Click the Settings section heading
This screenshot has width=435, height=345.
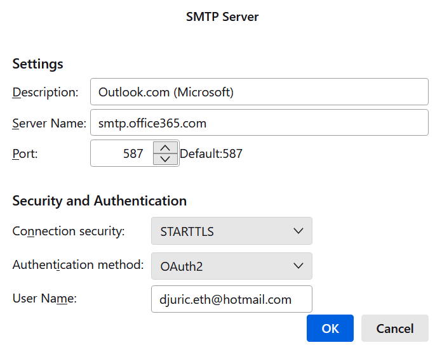coord(37,64)
